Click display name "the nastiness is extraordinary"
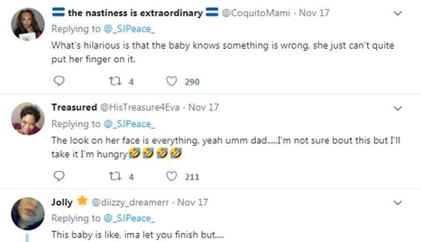421x242 pixels. [135, 13]
